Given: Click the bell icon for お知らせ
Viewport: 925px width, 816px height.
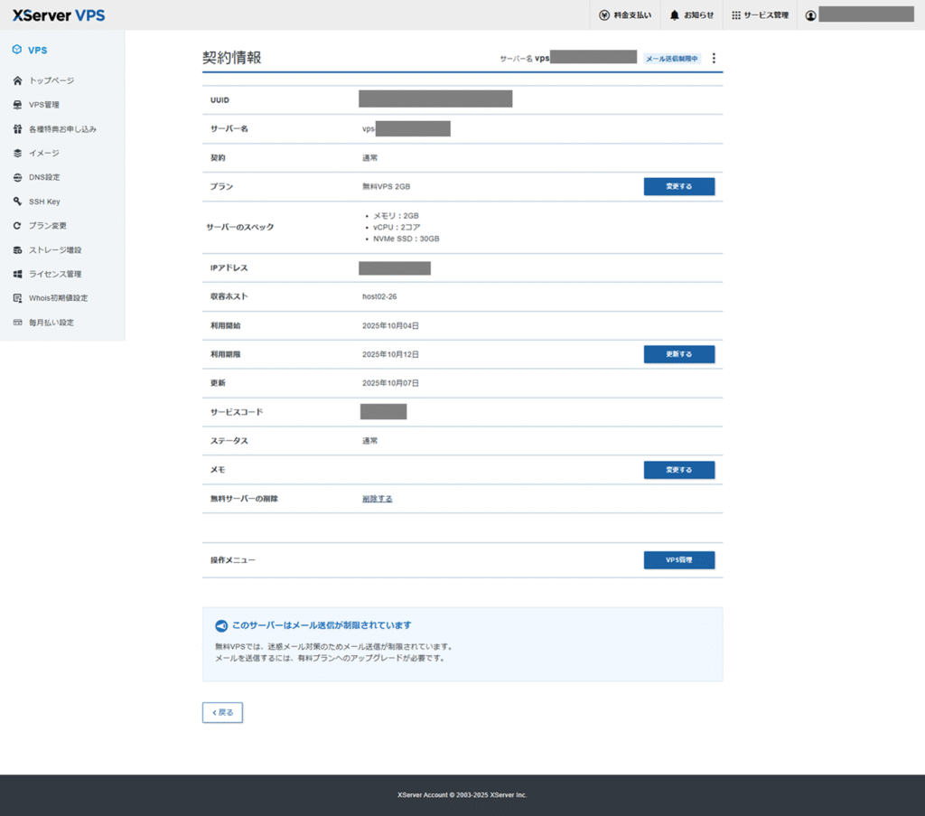Looking at the screenshot, I should click(675, 15).
